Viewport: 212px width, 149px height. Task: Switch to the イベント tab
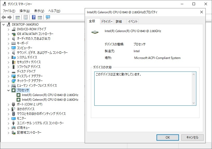point(133,21)
